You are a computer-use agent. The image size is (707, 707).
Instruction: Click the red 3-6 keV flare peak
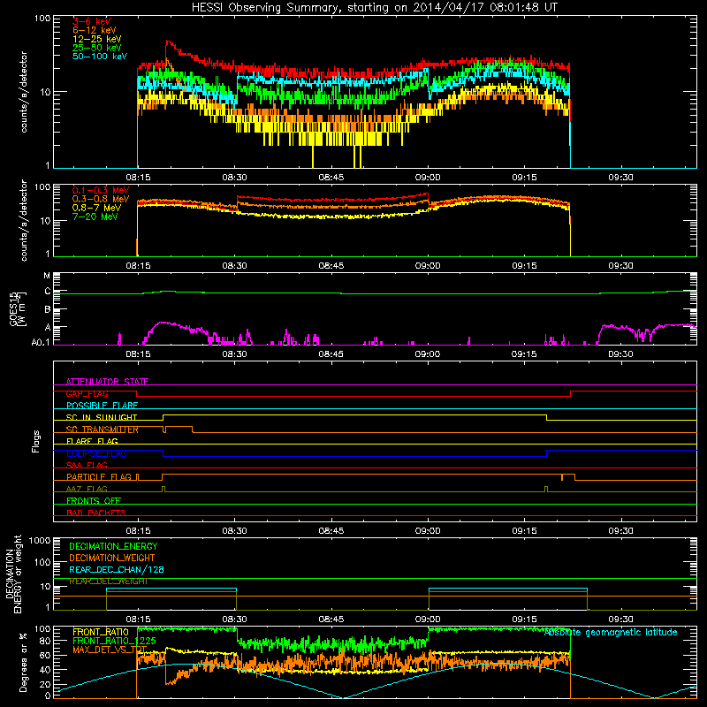(169, 42)
